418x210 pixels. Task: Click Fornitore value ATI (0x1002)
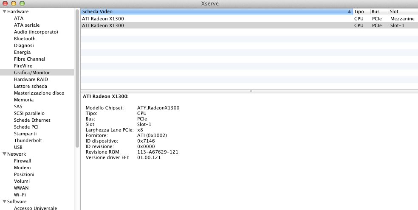pos(152,135)
